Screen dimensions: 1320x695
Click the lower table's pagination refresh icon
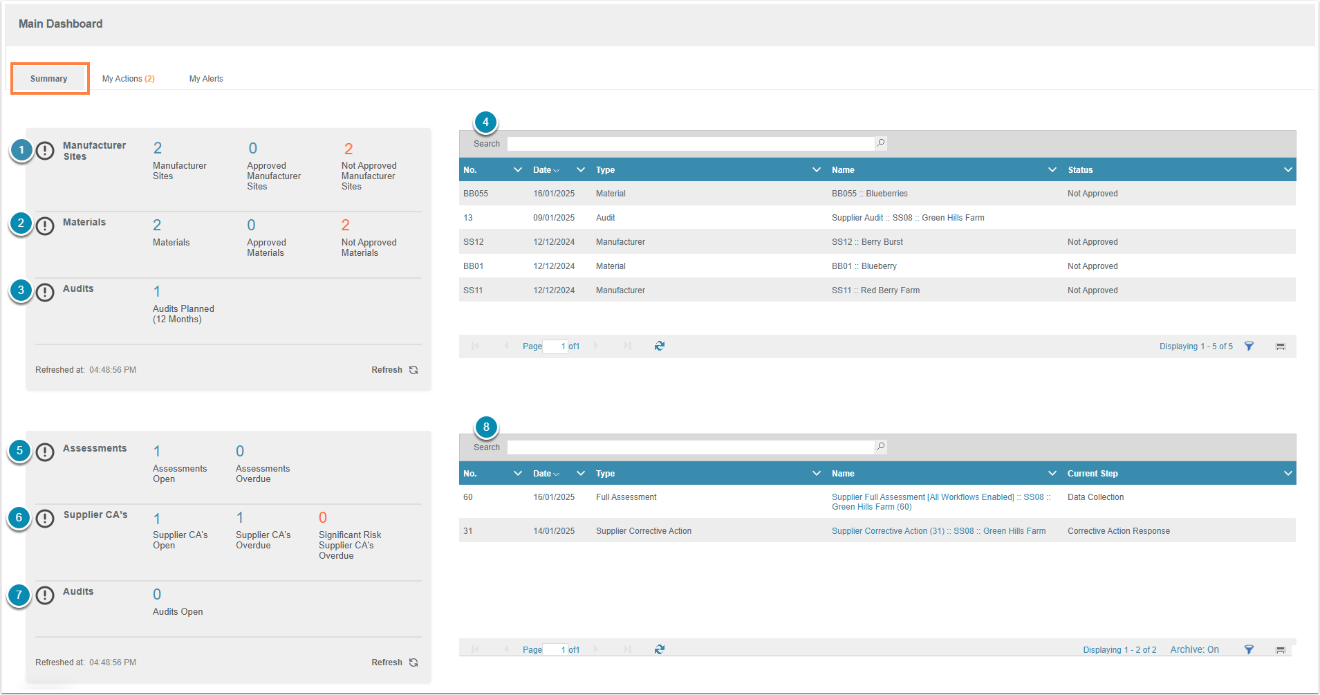tap(659, 649)
